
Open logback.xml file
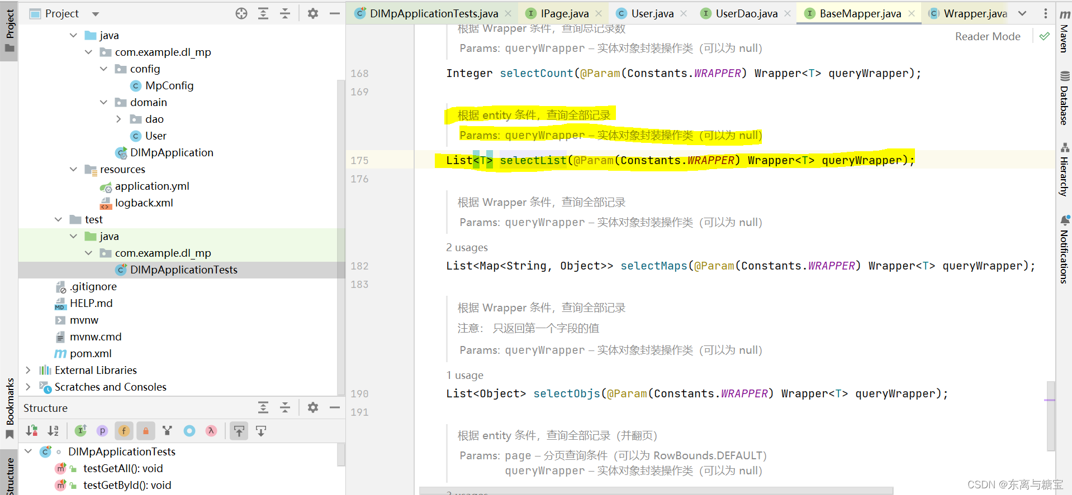pos(144,203)
